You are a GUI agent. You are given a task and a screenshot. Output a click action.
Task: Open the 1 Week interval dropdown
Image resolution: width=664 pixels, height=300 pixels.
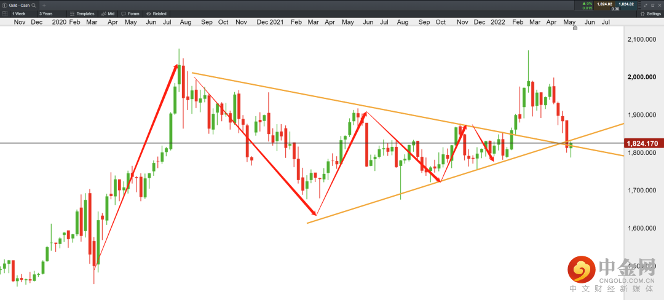click(23, 14)
